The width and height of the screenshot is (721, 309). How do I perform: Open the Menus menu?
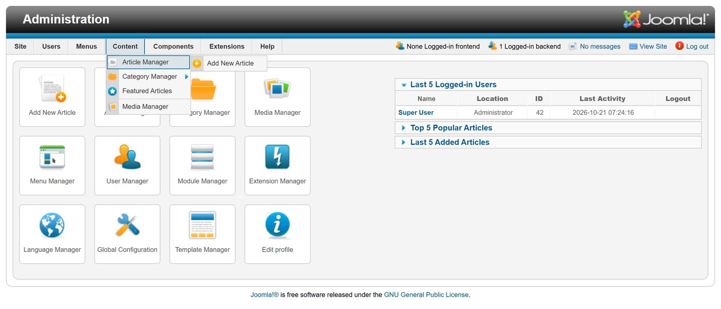pos(87,46)
